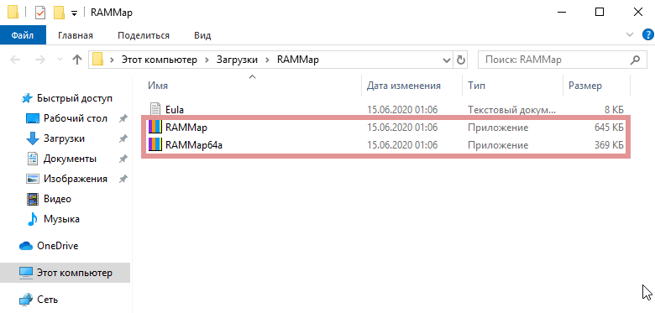
Task: Go up one folder level
Action: pyautogui.click(x=77, y=60)
